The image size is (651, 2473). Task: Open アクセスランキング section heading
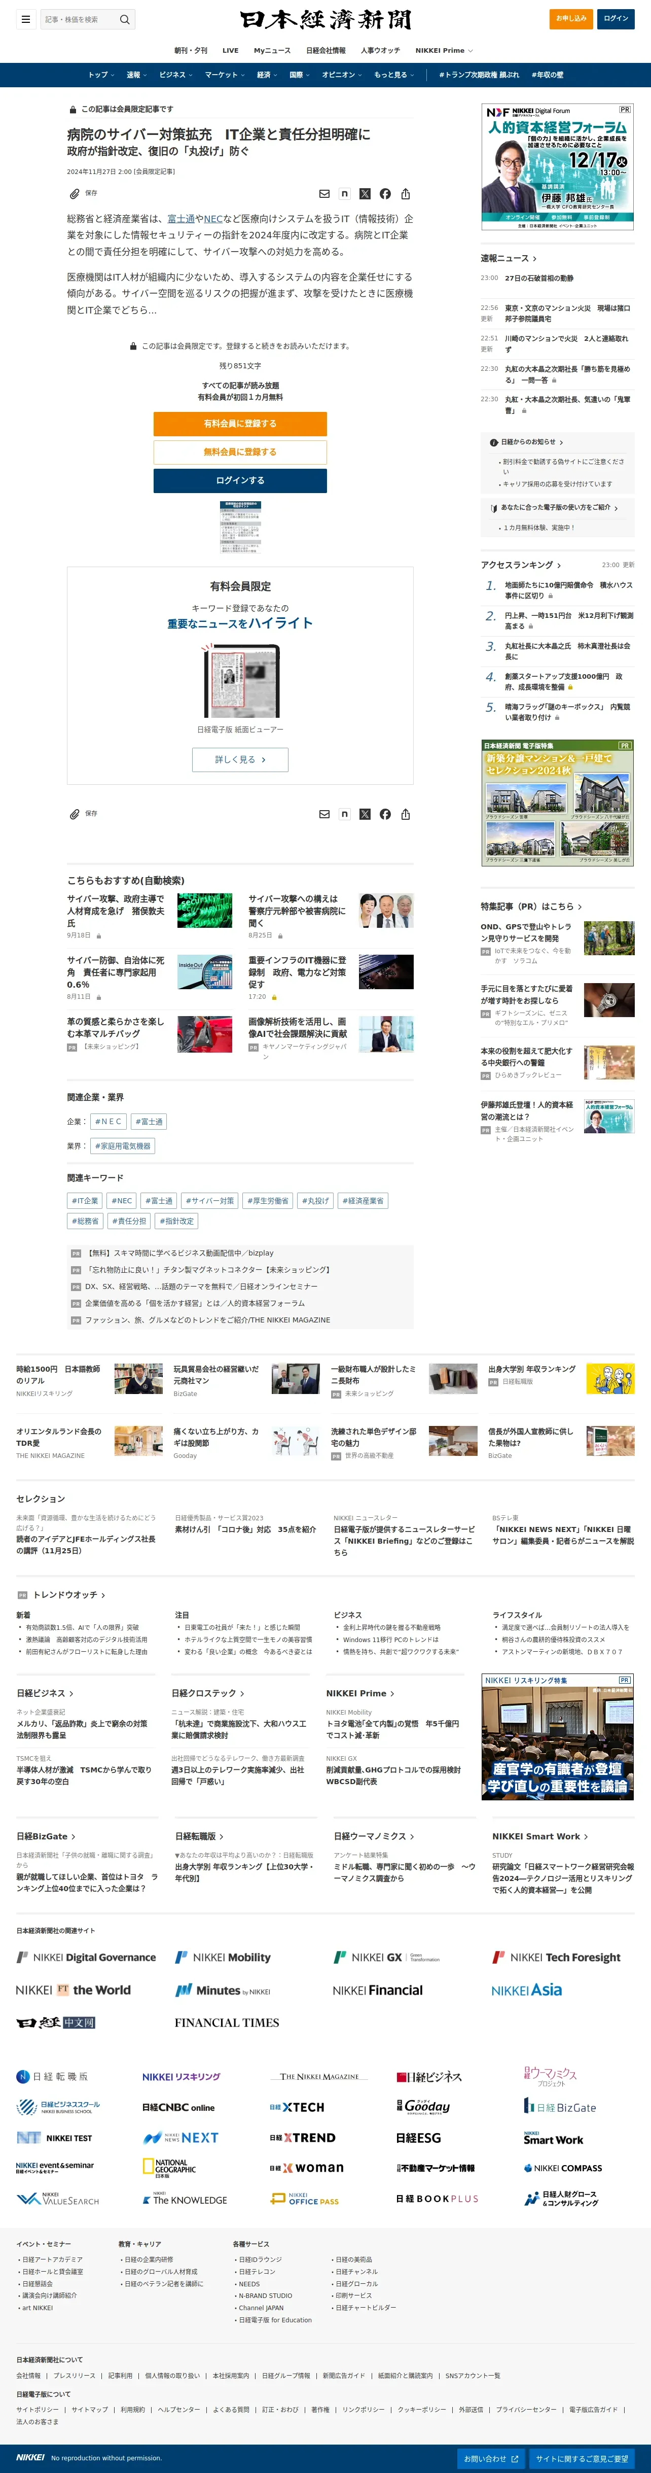(x=521, y=566)
